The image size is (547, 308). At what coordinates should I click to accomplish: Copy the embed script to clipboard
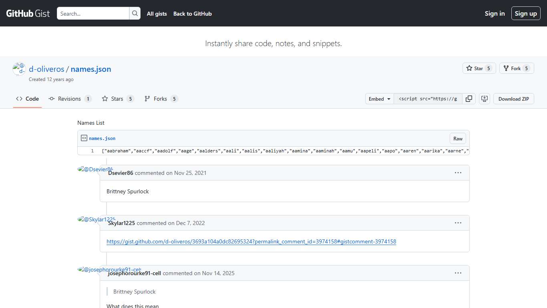pyautogui.click(x=469, y=99)
